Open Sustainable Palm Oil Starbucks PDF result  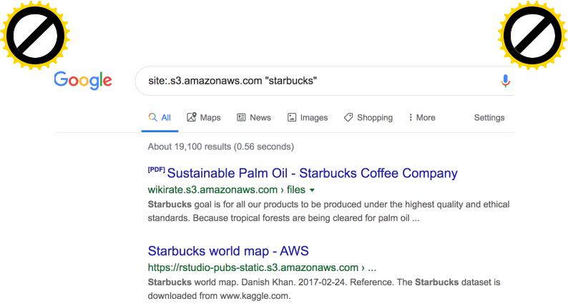[x=312, y=173]
